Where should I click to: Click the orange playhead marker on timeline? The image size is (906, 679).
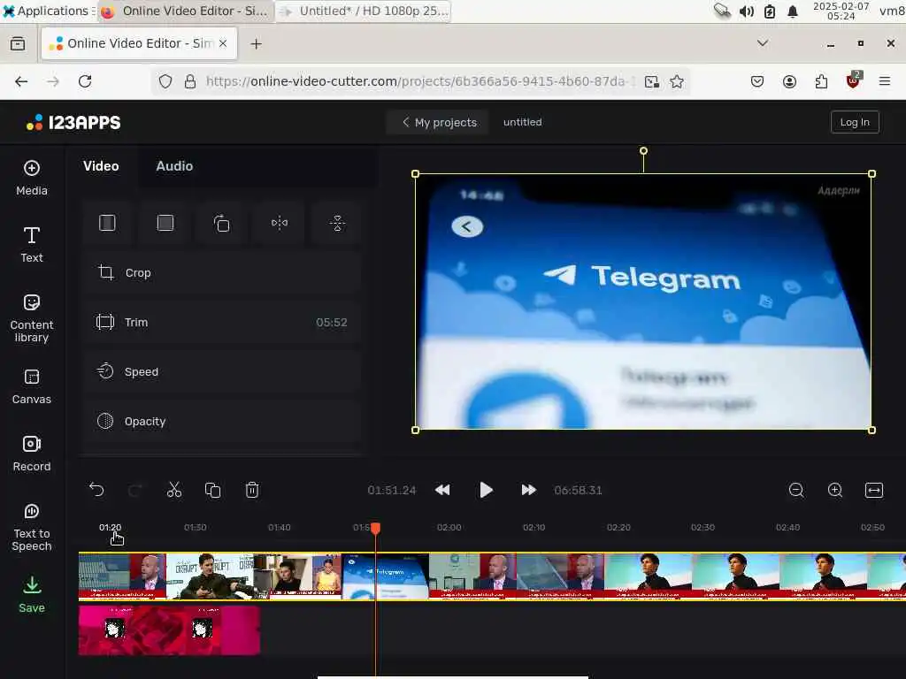tap(375, 528)
